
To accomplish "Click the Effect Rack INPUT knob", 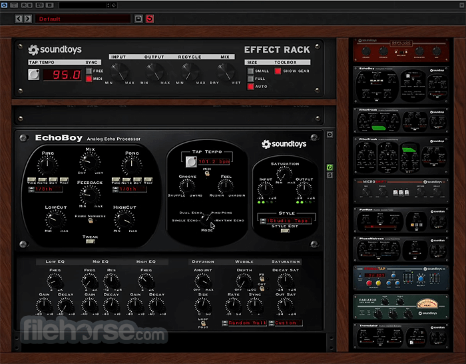I will tap(119, 72).
